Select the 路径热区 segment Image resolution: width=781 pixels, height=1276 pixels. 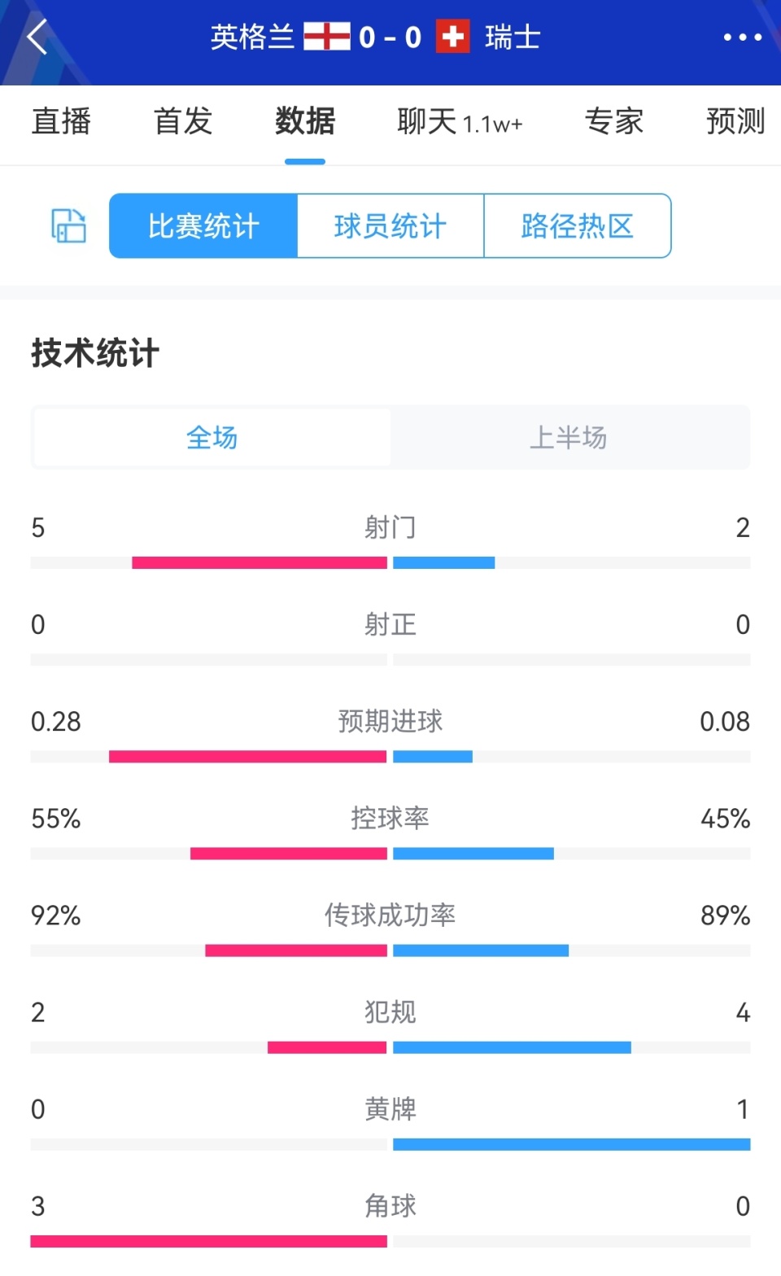[578, 225]
